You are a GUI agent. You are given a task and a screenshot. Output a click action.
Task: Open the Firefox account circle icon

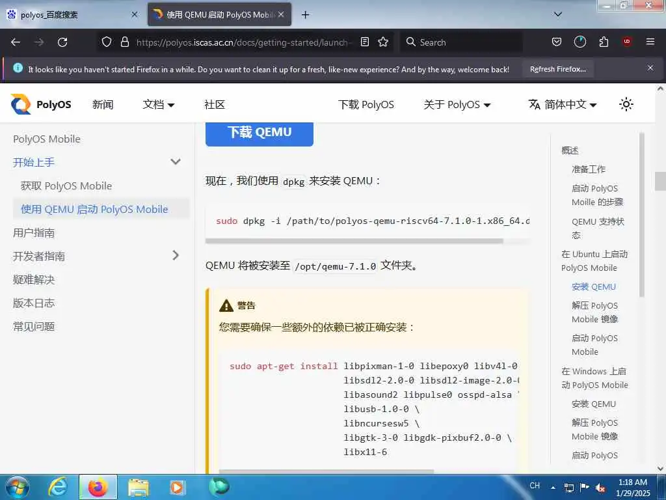tap(579, 42)
